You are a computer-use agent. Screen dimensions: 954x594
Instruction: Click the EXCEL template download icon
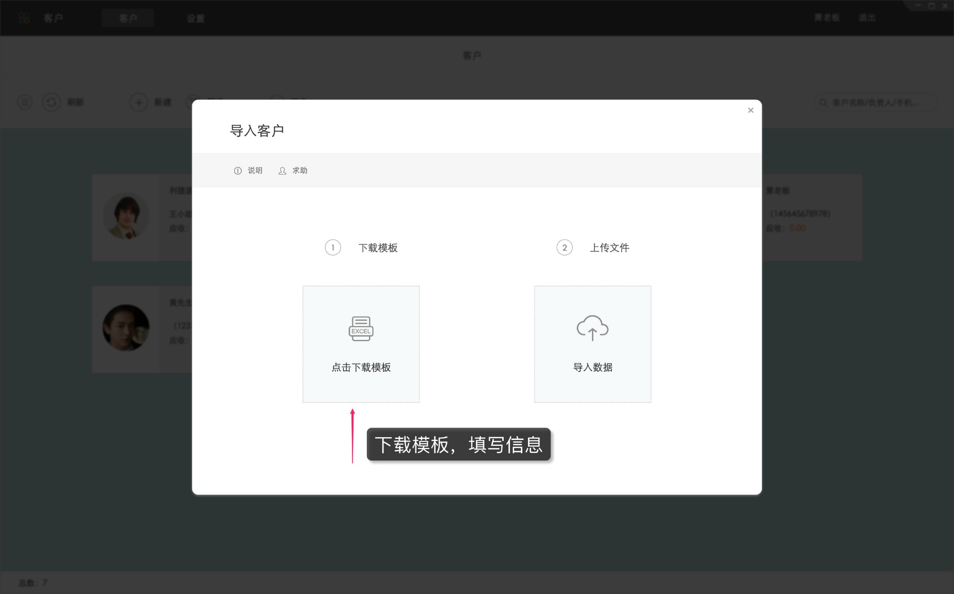pos(361,329)
